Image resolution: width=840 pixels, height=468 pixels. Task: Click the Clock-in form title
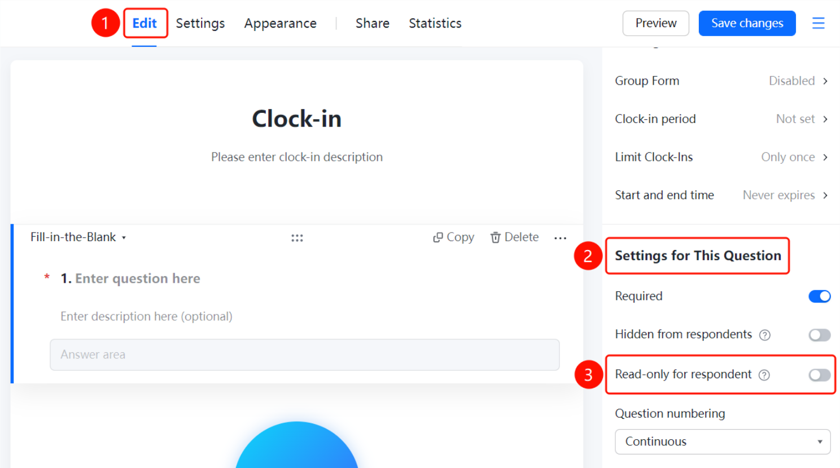[x=297, y=119]
